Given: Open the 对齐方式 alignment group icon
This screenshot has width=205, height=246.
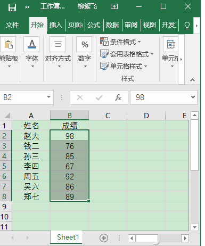Looking at the screenshot, I should (58, 44).
